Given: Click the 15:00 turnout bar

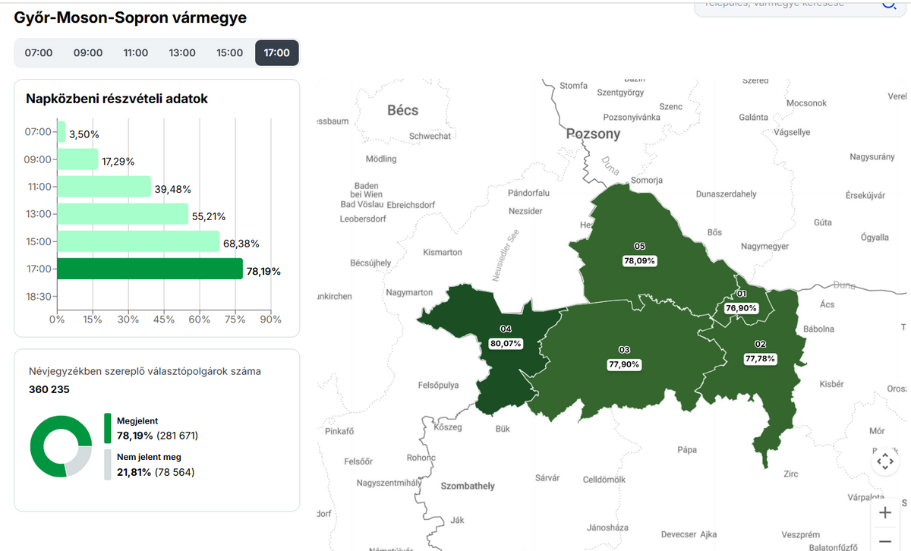Looking at the screenshot, I should coord(138,241).
